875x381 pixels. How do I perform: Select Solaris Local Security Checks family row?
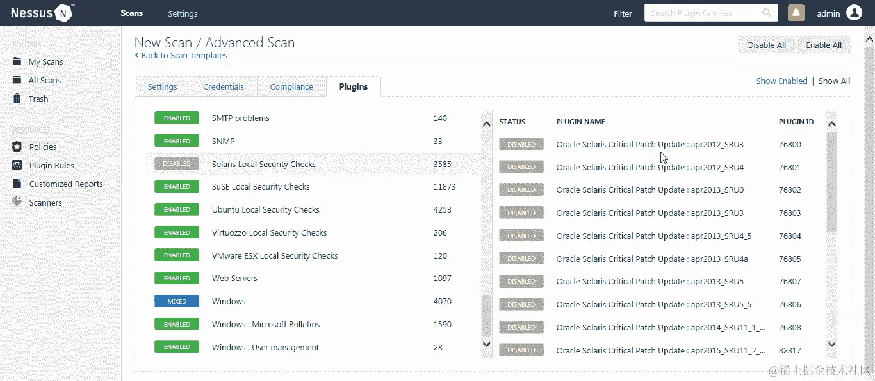click(314, 164)
